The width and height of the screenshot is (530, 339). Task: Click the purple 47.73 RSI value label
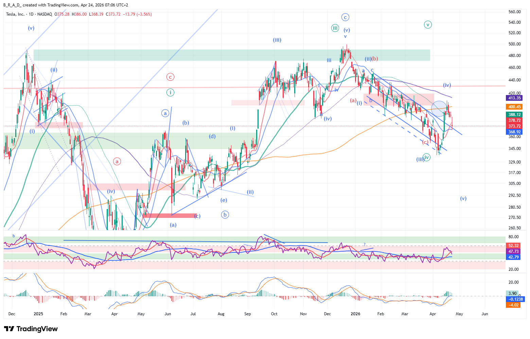pyautogui.click(x=513, y=251)
